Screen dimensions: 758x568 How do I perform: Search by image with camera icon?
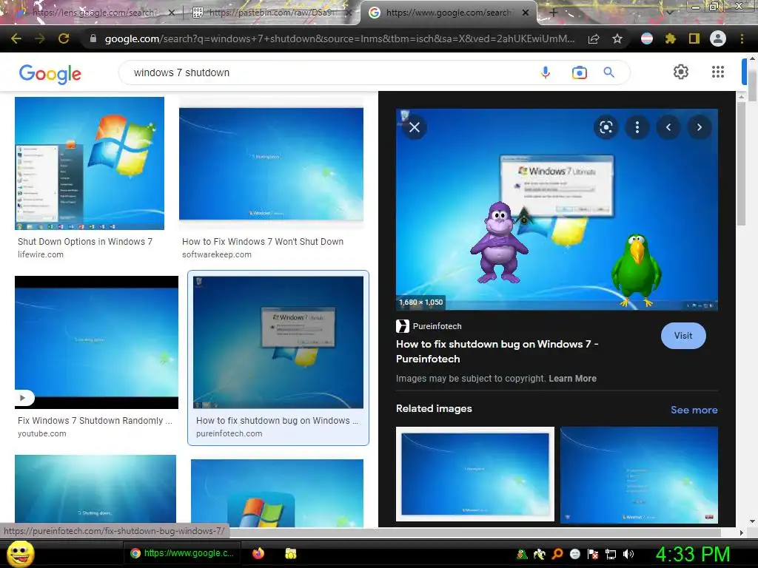[x=579, y=72]
